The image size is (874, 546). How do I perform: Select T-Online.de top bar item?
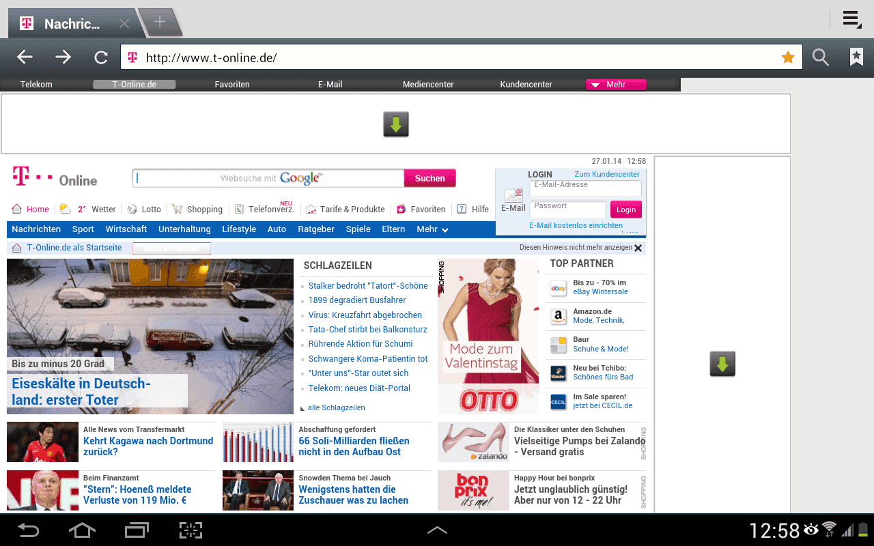(x=135, y=85)
